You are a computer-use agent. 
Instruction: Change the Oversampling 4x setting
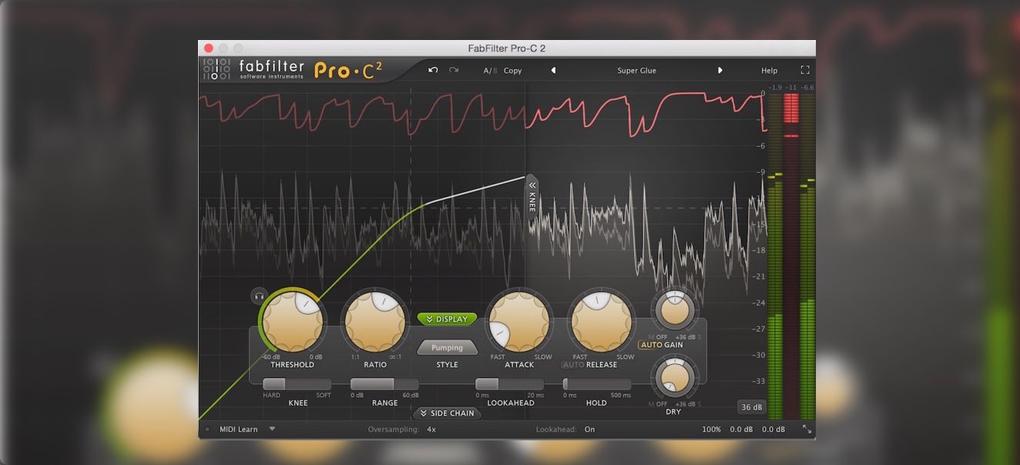(x=431, y=430)
